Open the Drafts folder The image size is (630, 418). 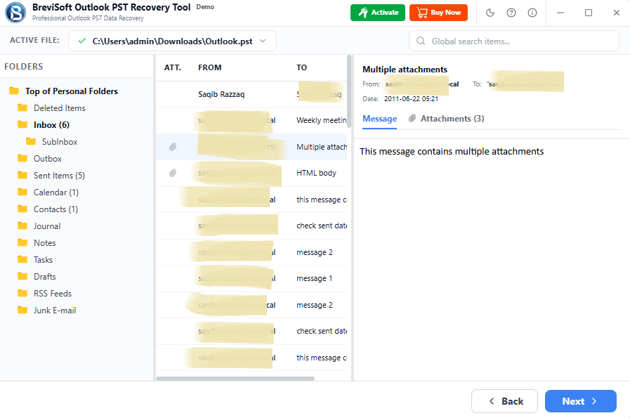point(44,277)
